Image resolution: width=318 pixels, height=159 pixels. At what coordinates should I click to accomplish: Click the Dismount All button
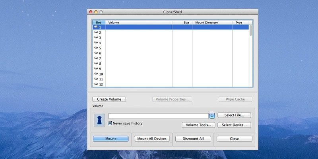pos(193,139)
